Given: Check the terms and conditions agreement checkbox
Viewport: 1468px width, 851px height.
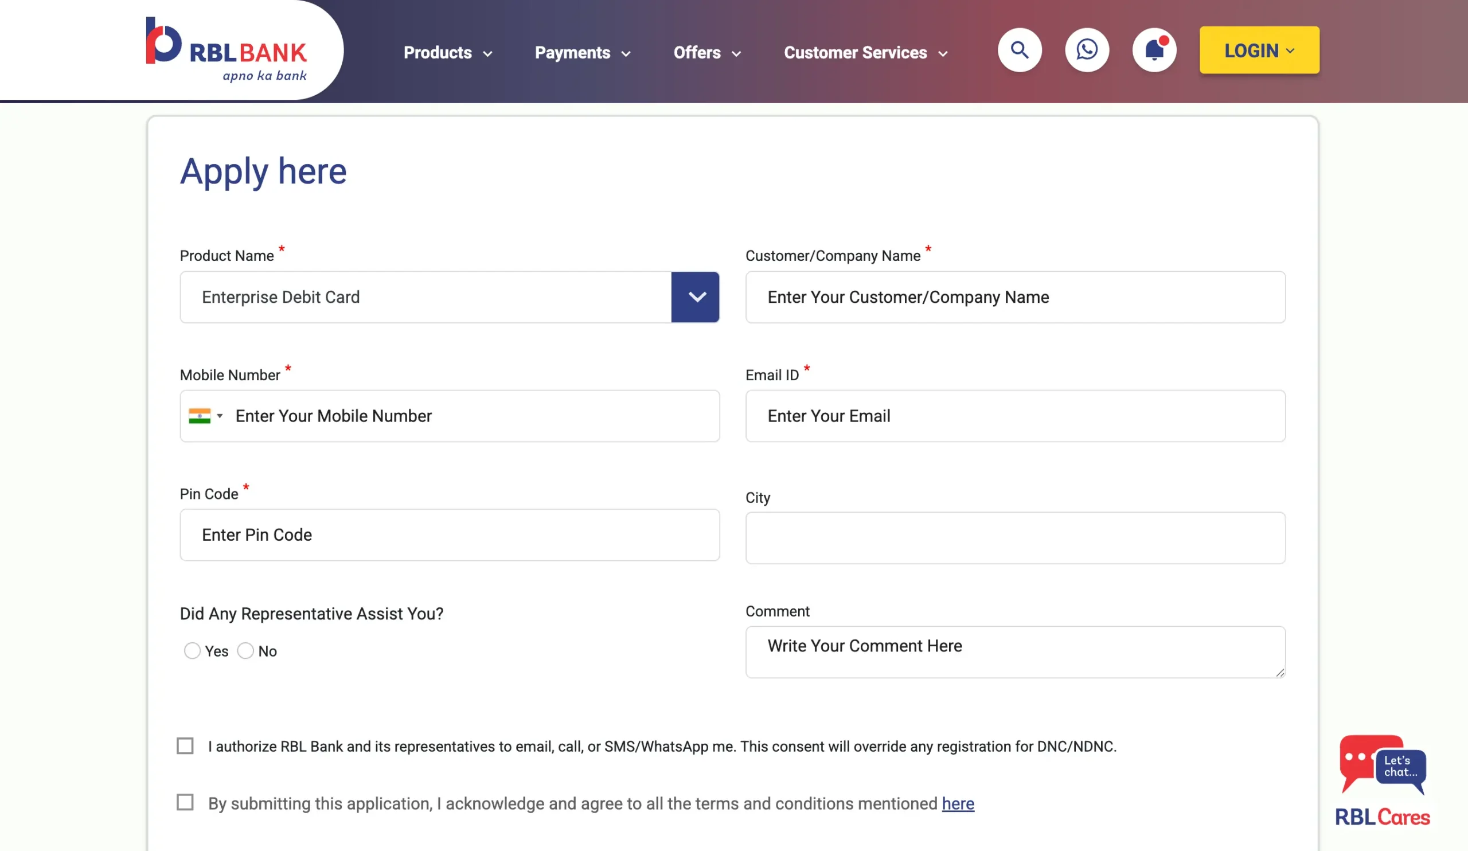Looking at the screenshot, I should [x=185, y=802].
